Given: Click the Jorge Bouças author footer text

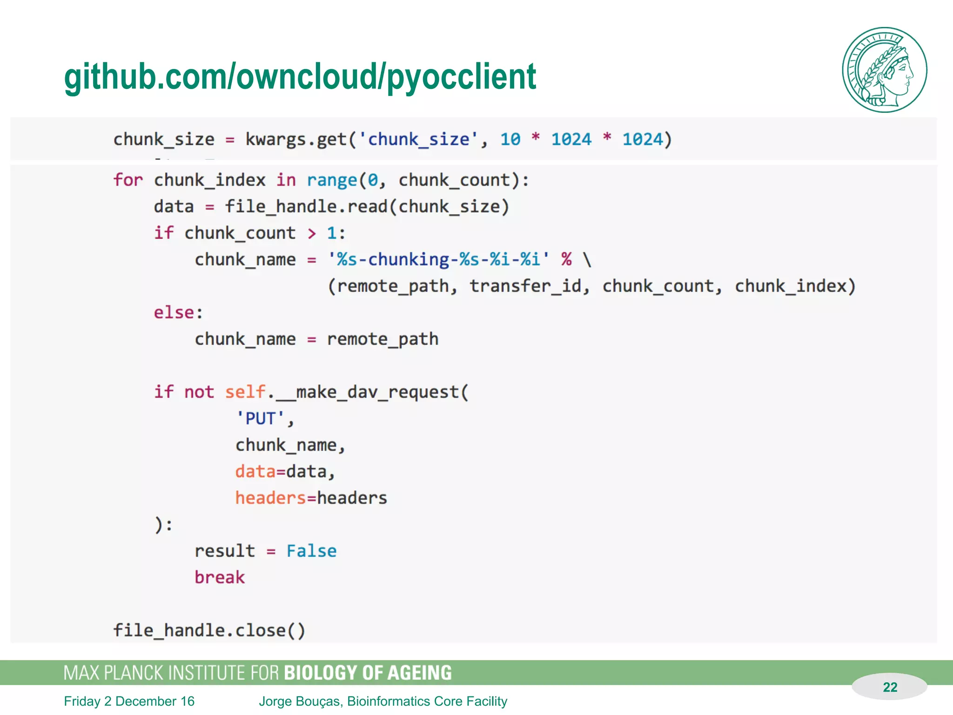Looking at the screenshot, I should tap(383, 701).
